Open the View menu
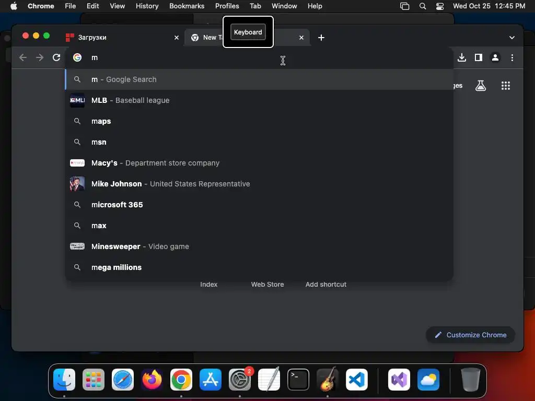The width and height of the screenshot is (535, 401). coord(118,6)
